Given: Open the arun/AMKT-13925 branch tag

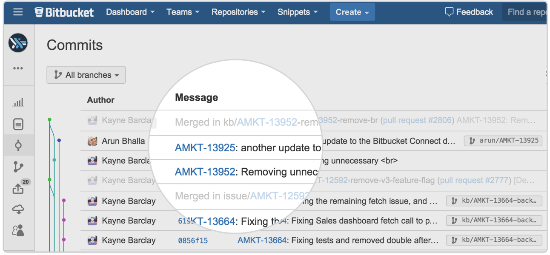Looking at the screenshot, I should pyautogui.click(x=503, y=141).
